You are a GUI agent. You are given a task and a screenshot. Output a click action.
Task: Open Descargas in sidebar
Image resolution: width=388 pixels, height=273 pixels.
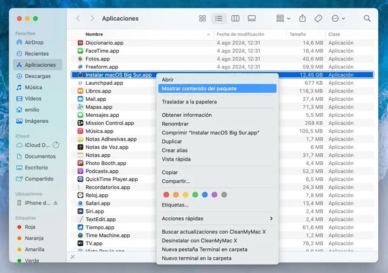(x=38, y=76)
